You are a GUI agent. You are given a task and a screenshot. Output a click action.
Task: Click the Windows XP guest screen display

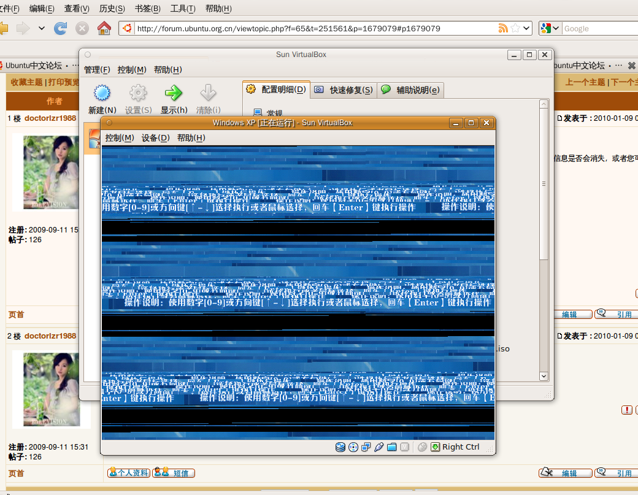tap(298, 293)
